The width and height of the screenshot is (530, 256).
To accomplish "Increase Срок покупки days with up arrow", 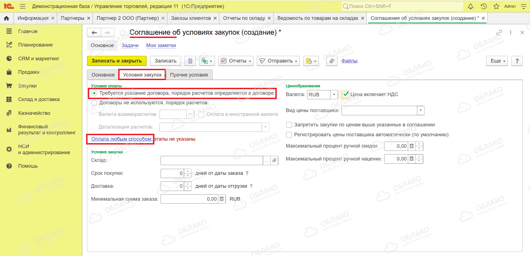I will [188, 171].
